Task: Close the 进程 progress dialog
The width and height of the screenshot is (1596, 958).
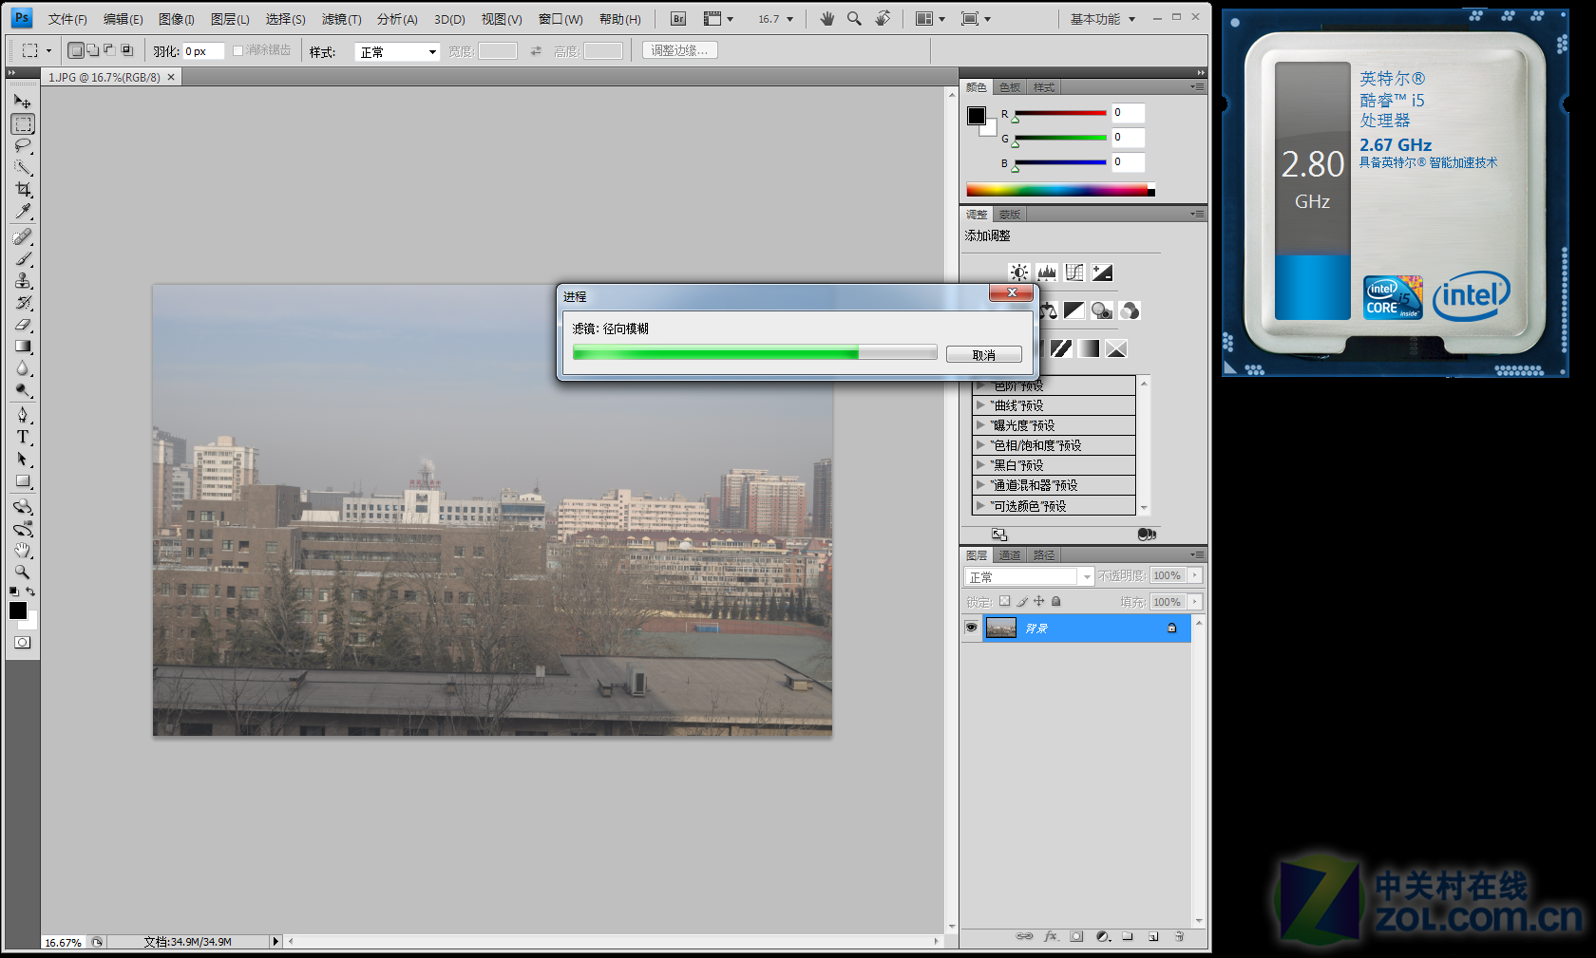Action: click(1011, 293)
